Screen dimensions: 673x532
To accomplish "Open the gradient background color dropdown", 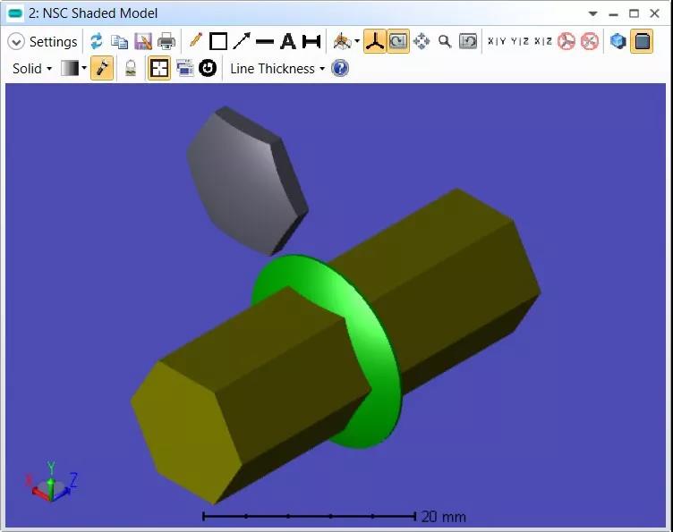I will tap(74, 68).
